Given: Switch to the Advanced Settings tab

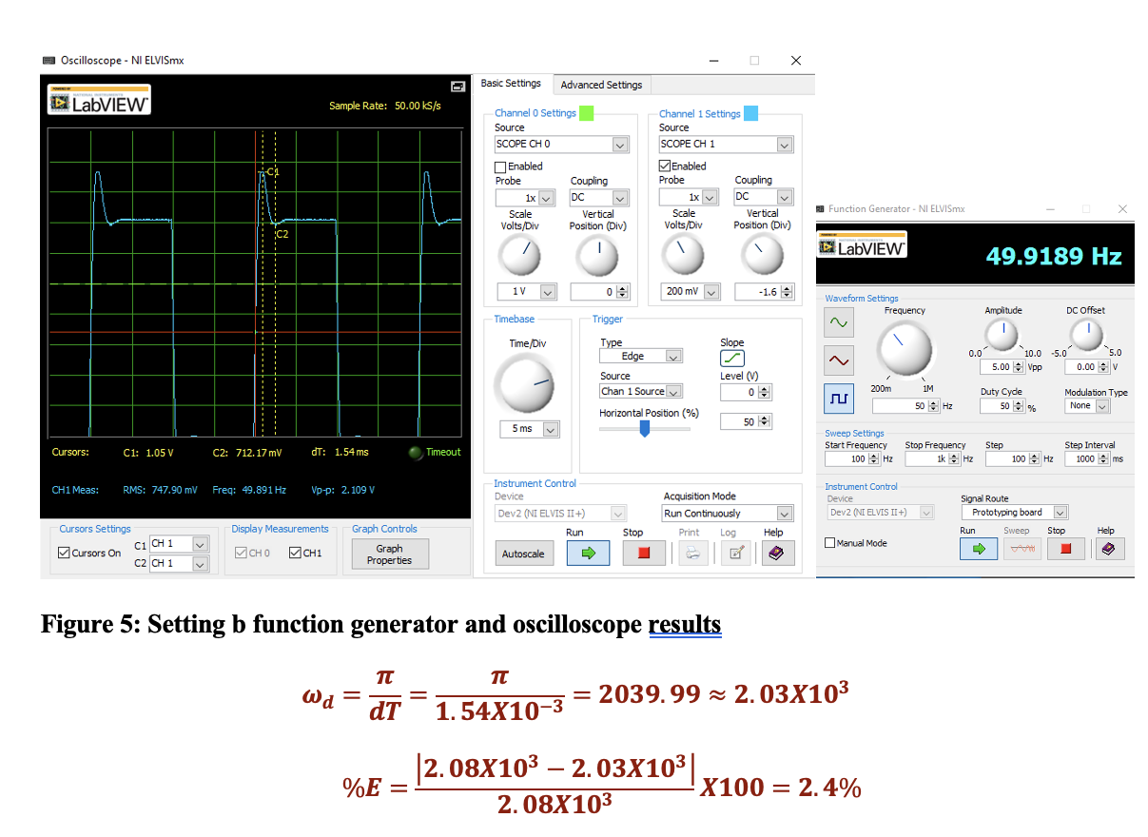Looking at the screenshot, I should click(x=601, y=85).
